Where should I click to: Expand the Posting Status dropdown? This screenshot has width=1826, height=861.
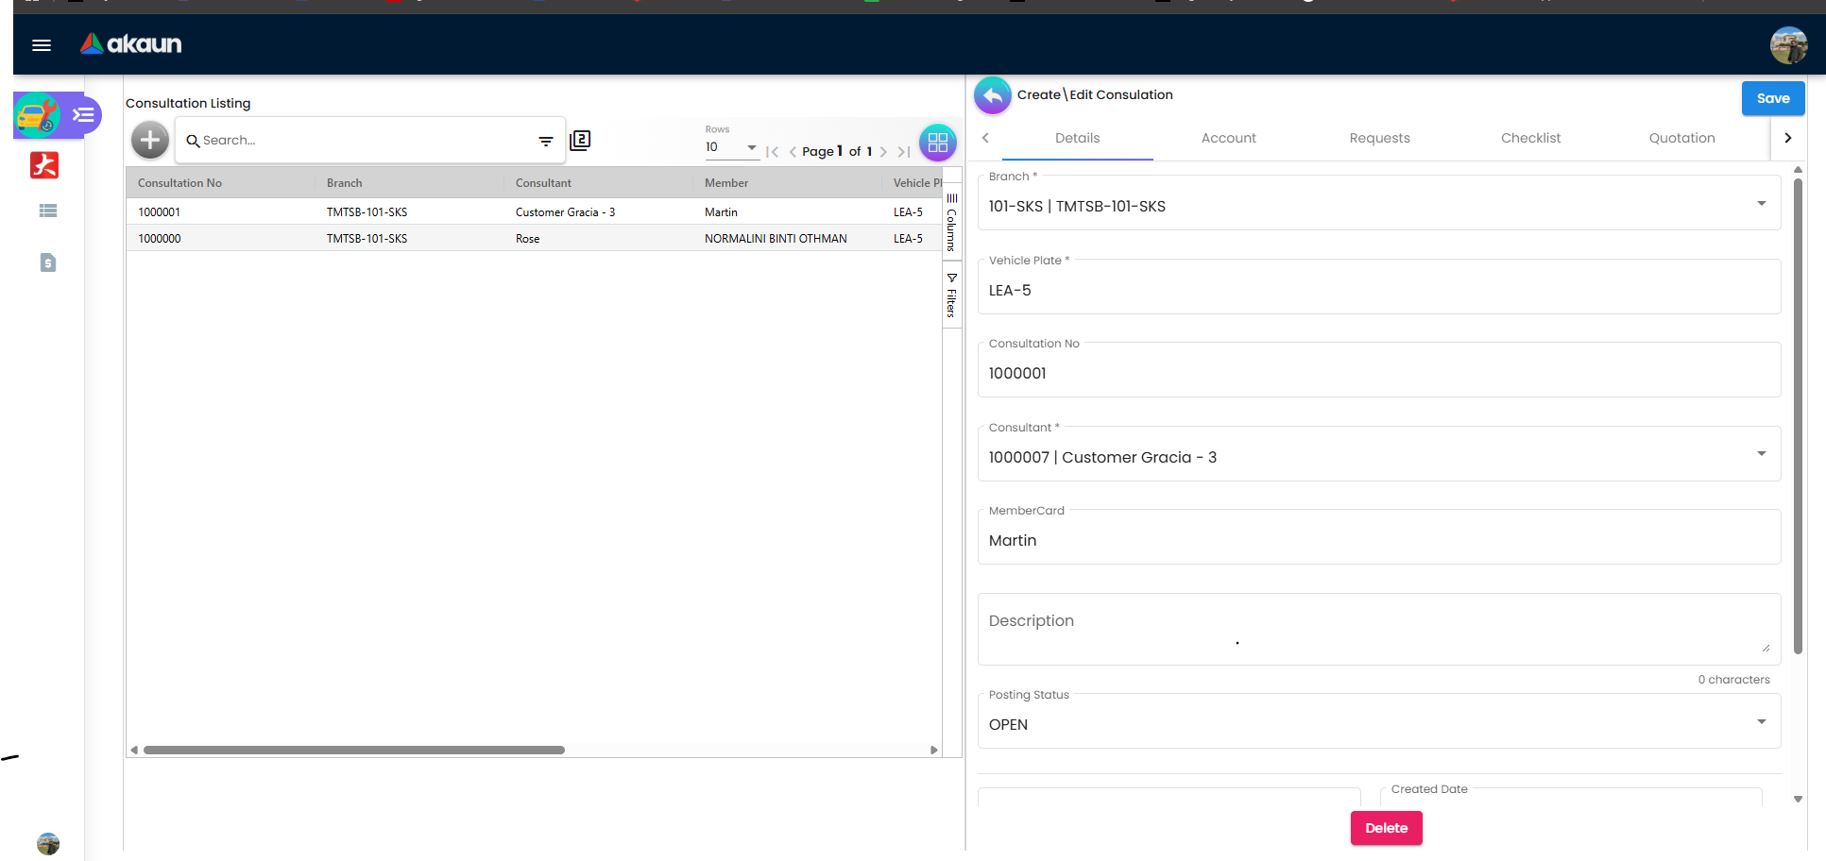click(x=1762, y=722)
